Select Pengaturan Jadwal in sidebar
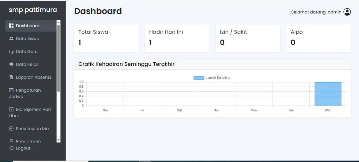359x162 pixels. tap(31, 93)
